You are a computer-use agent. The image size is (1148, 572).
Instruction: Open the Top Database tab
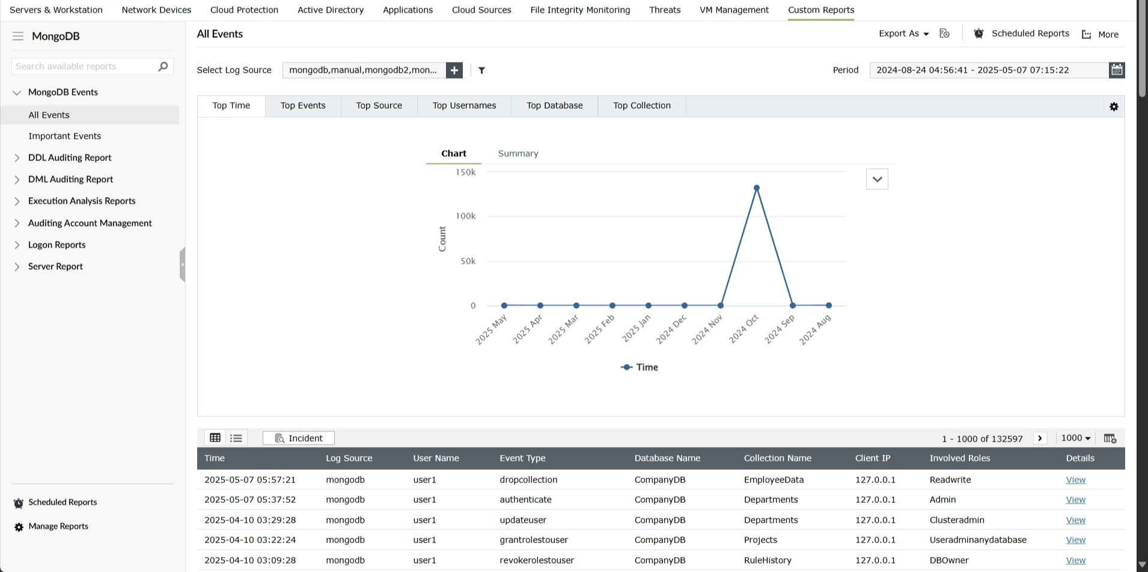point(555,106)
